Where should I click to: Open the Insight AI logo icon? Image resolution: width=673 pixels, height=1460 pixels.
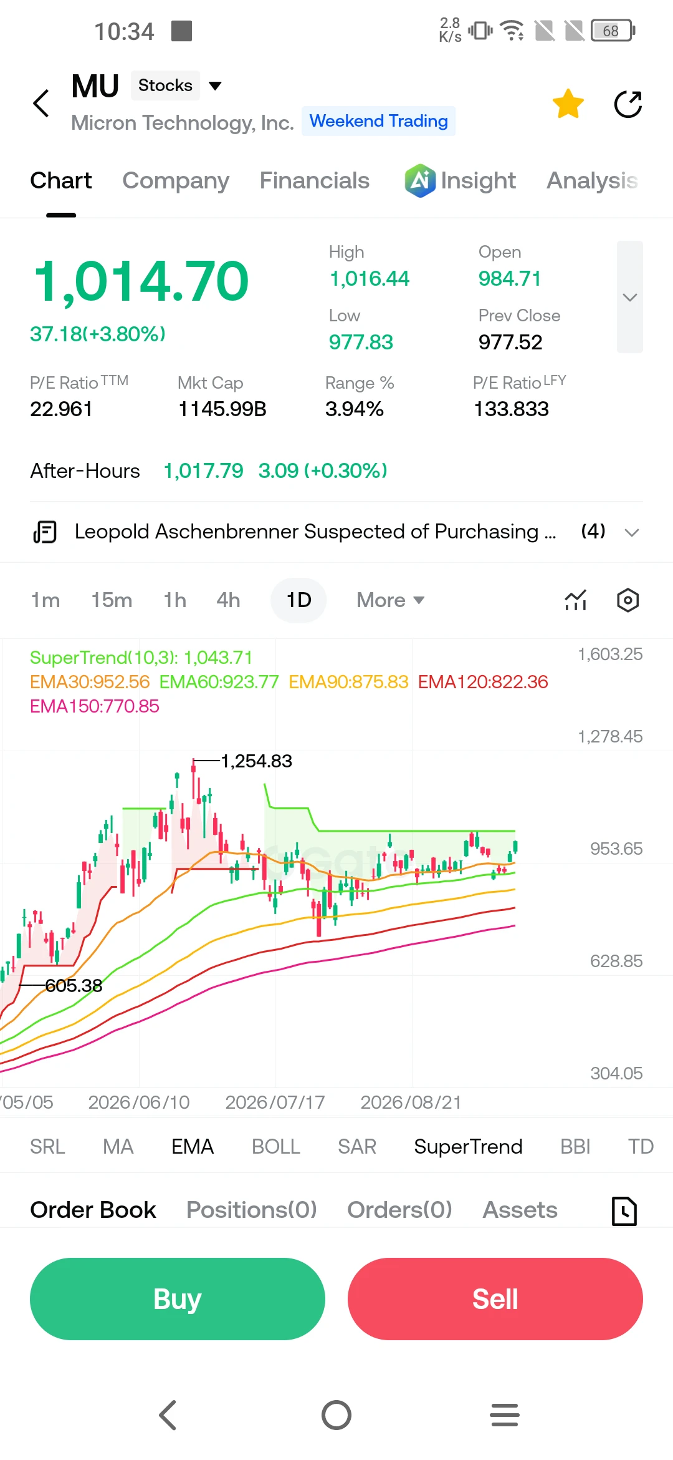click(420, 181)
